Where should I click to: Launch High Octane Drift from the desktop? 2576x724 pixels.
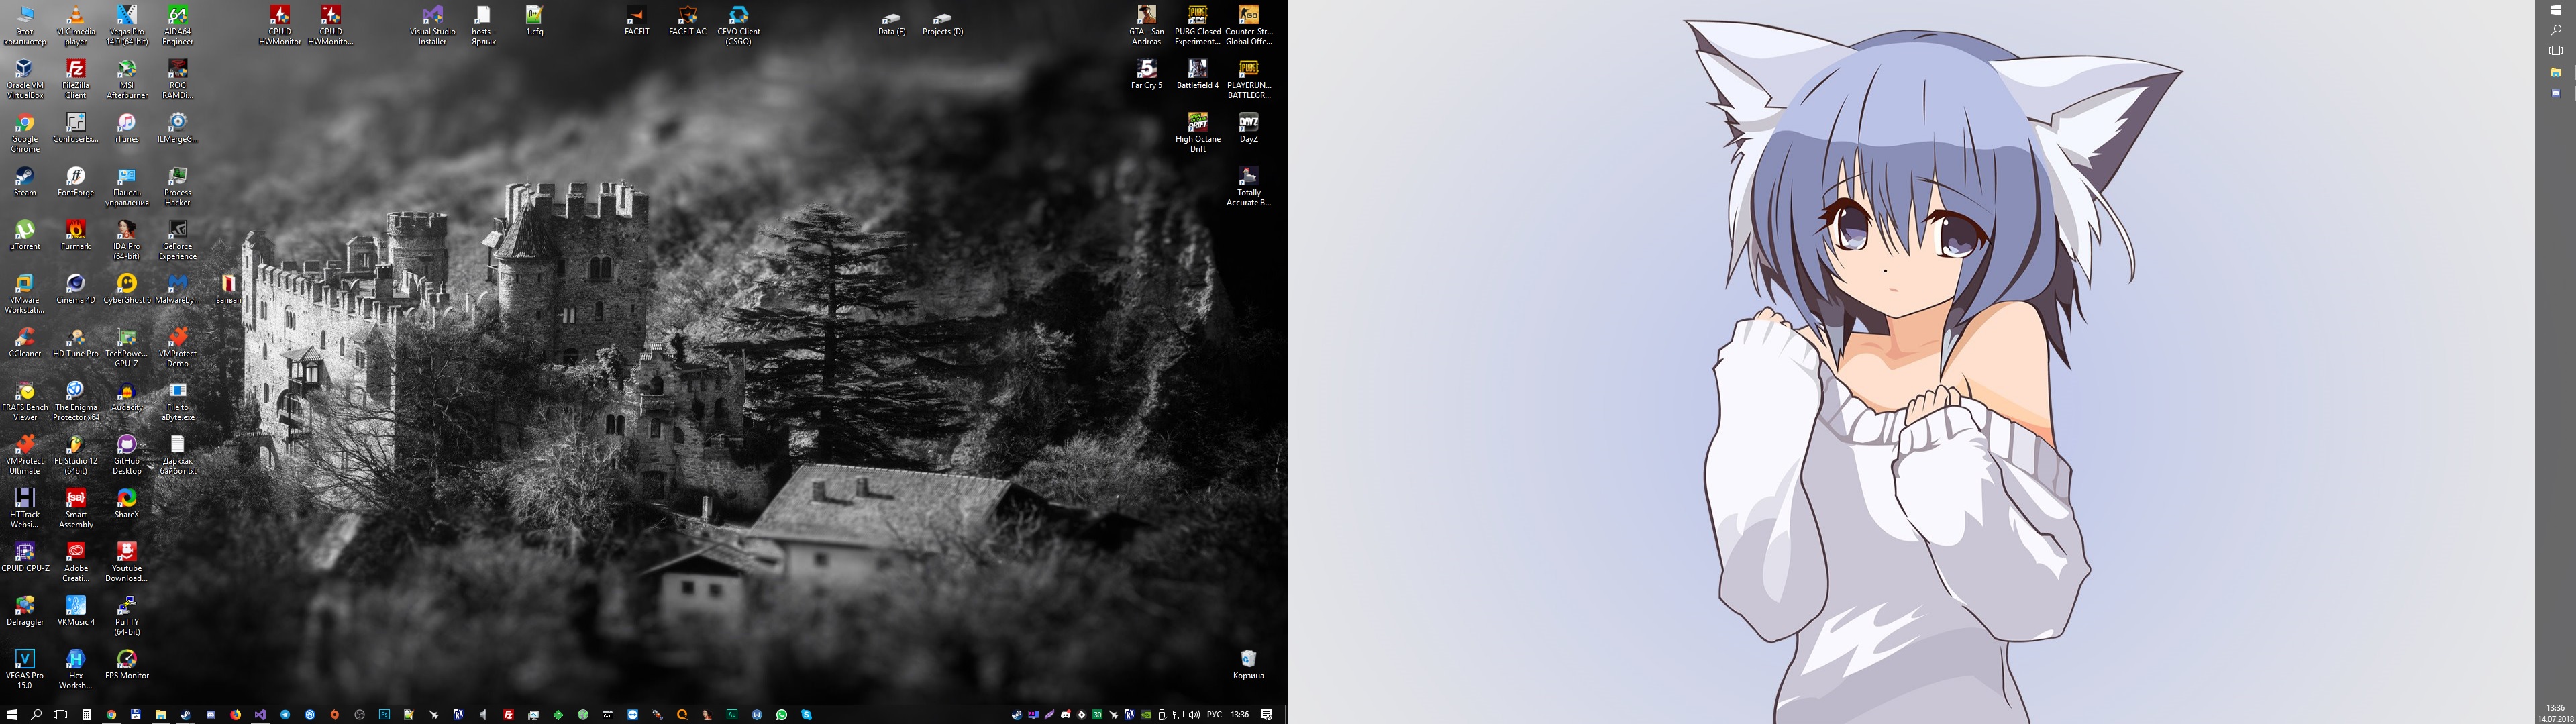pos(1198,133)
